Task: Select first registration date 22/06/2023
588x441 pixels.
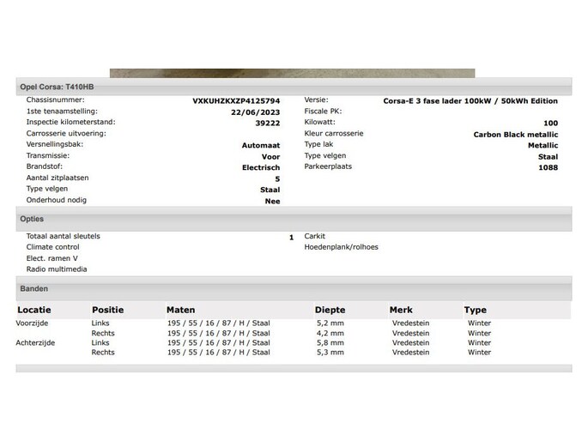Action: click(x=255, y=112)
